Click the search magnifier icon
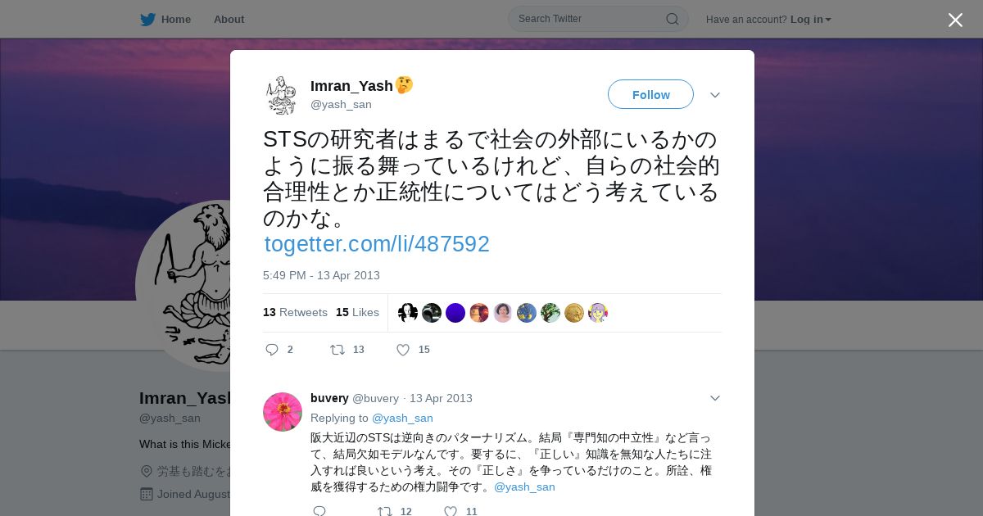Screen dimensions: 983x516 (672, 19)
